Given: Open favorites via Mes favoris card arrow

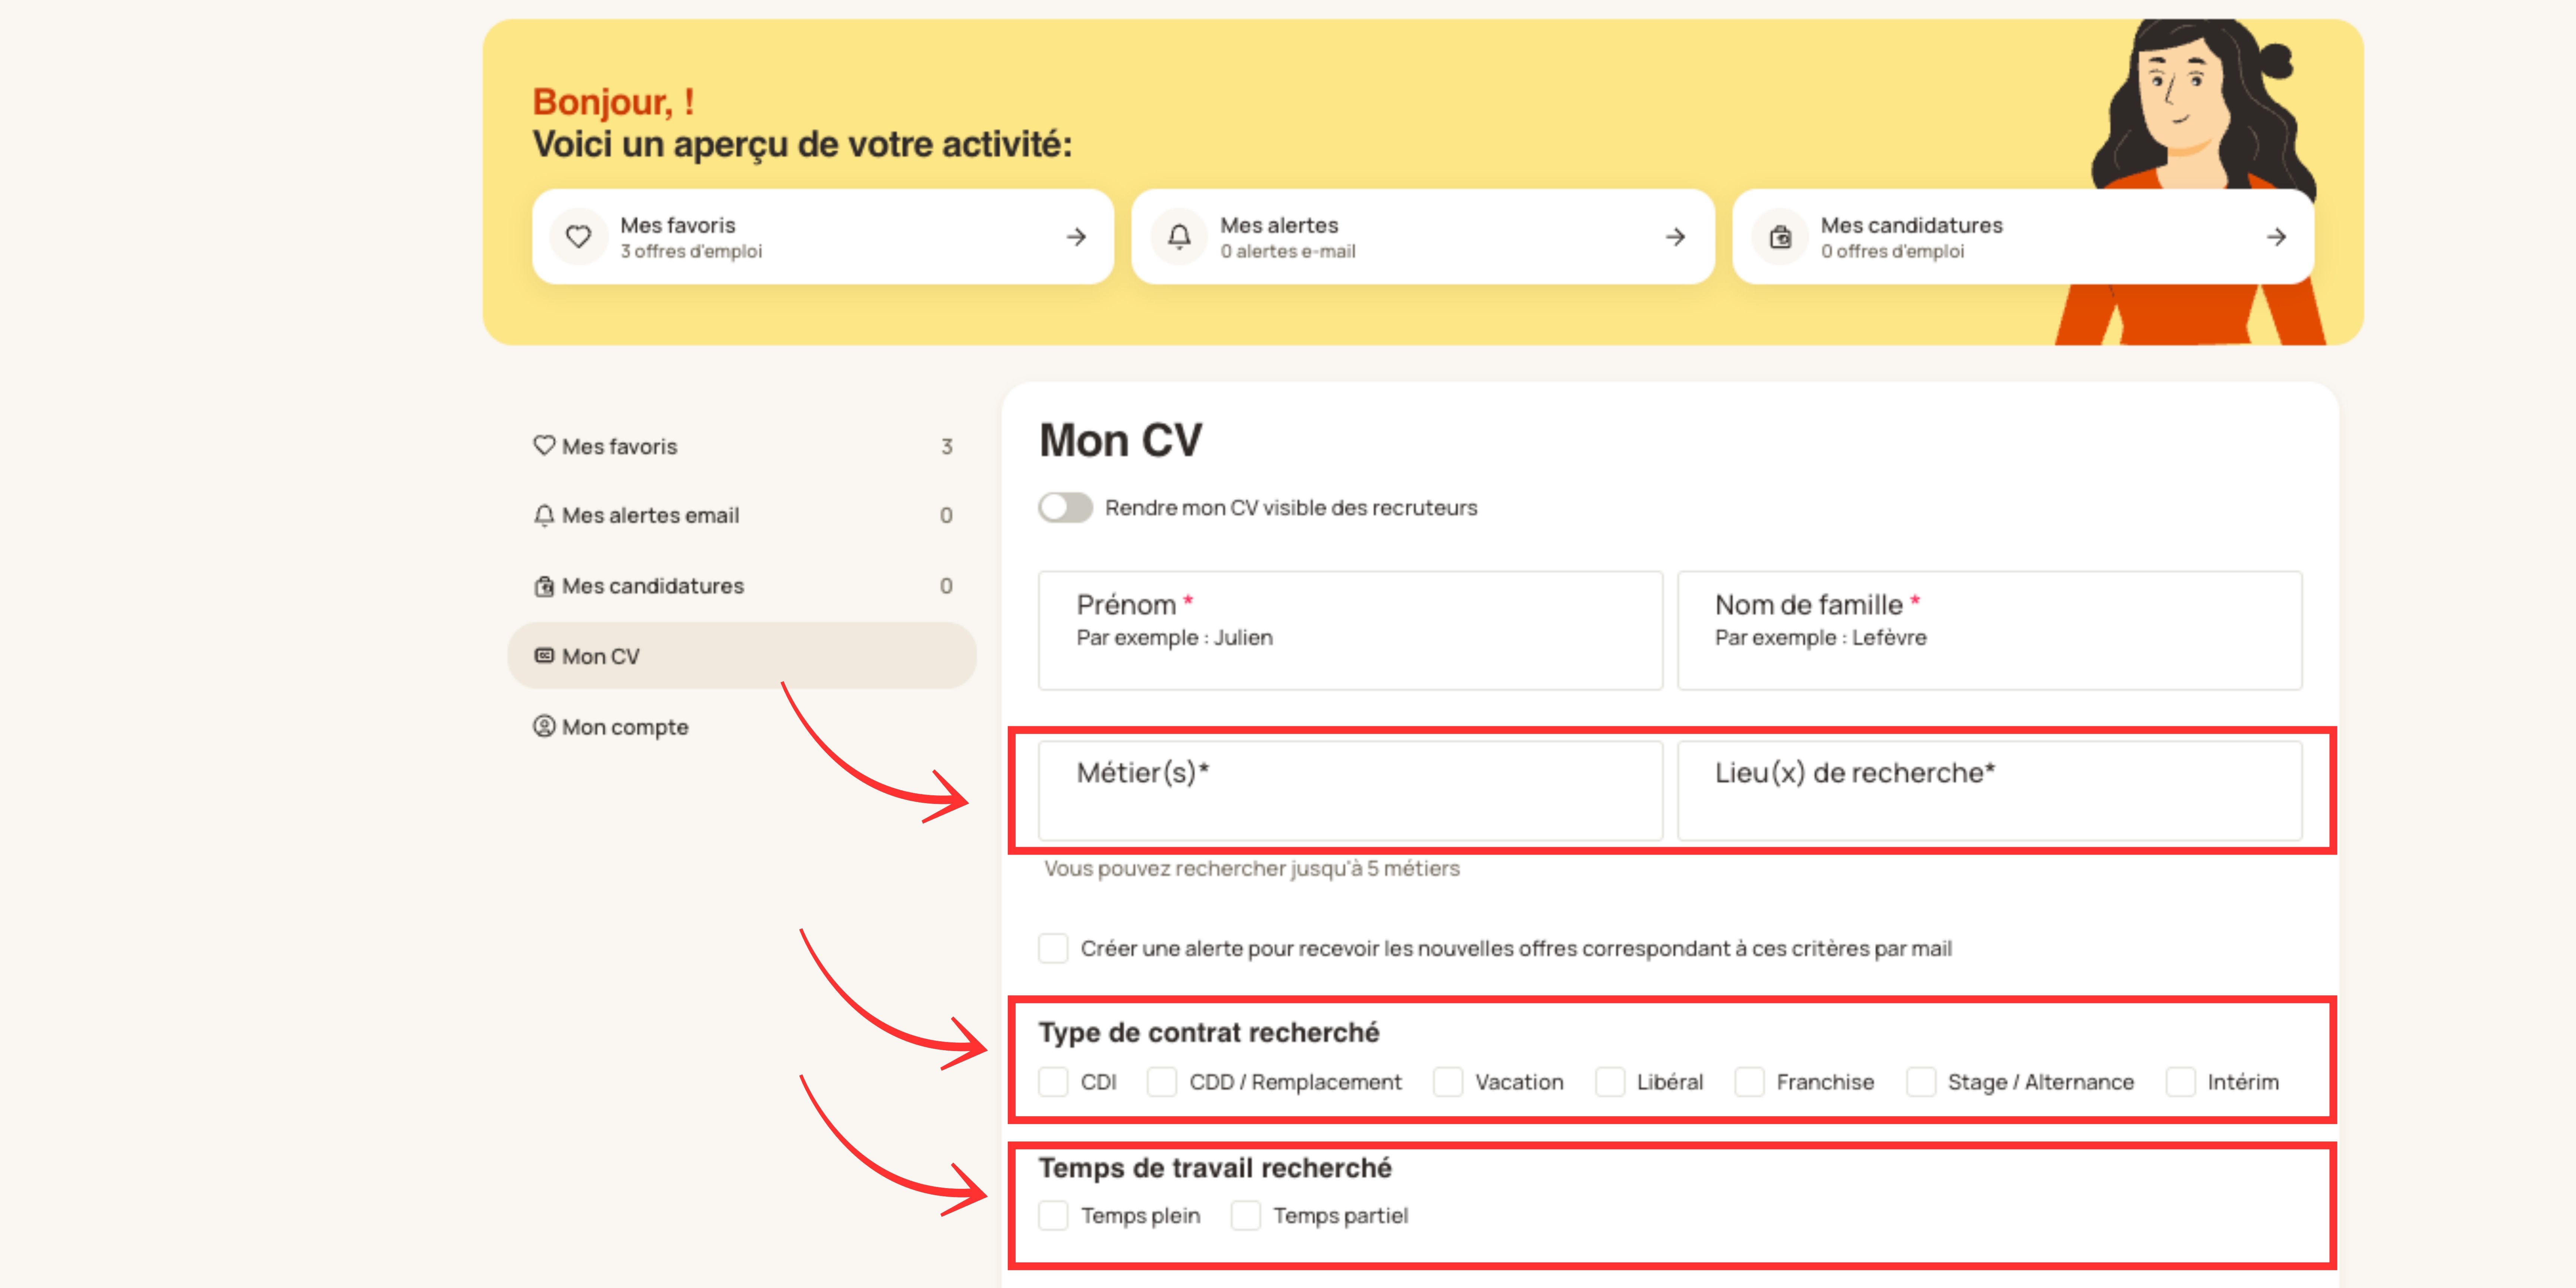Looking at the screenshot, I should (x=1076, y=237).
